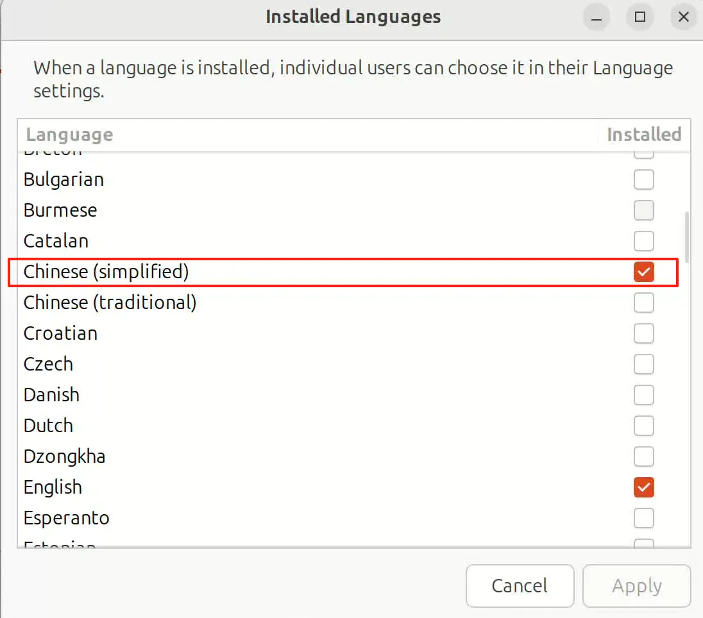Click the Installed column header
This screenshot has height=618, width=703.
click(x=643, y=135)
